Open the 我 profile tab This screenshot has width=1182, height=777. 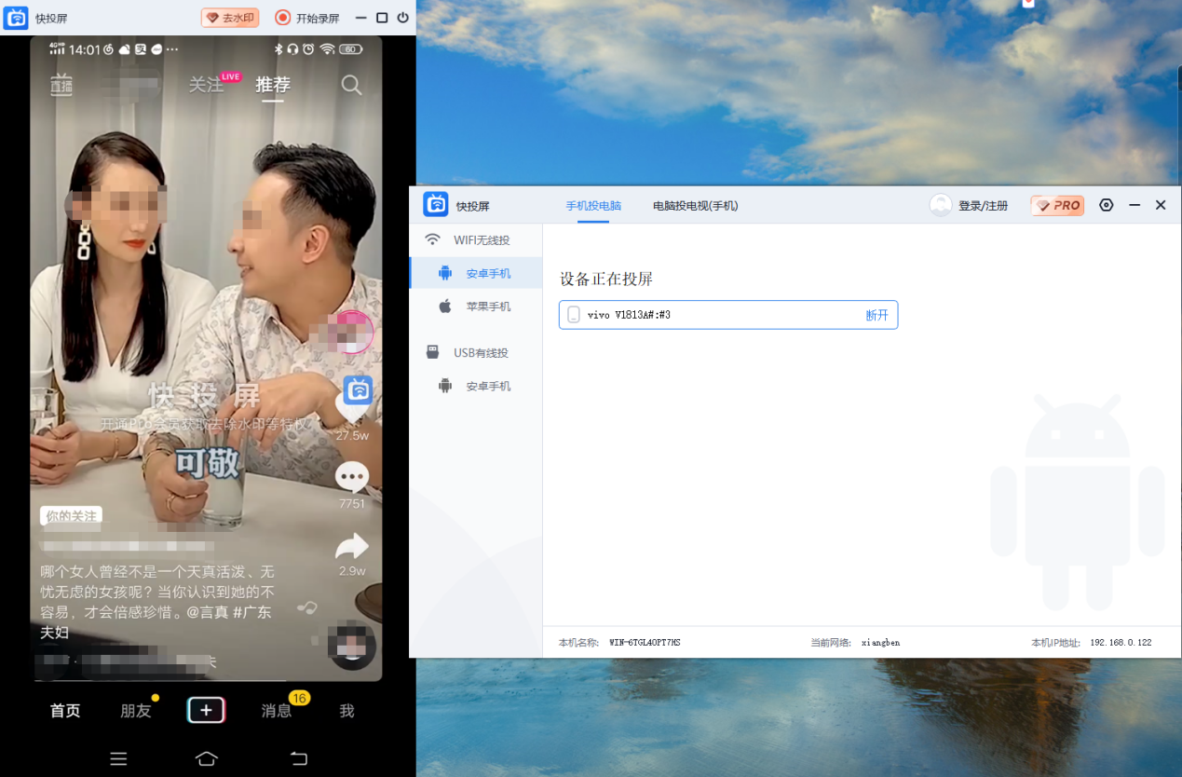click(346, 711)
